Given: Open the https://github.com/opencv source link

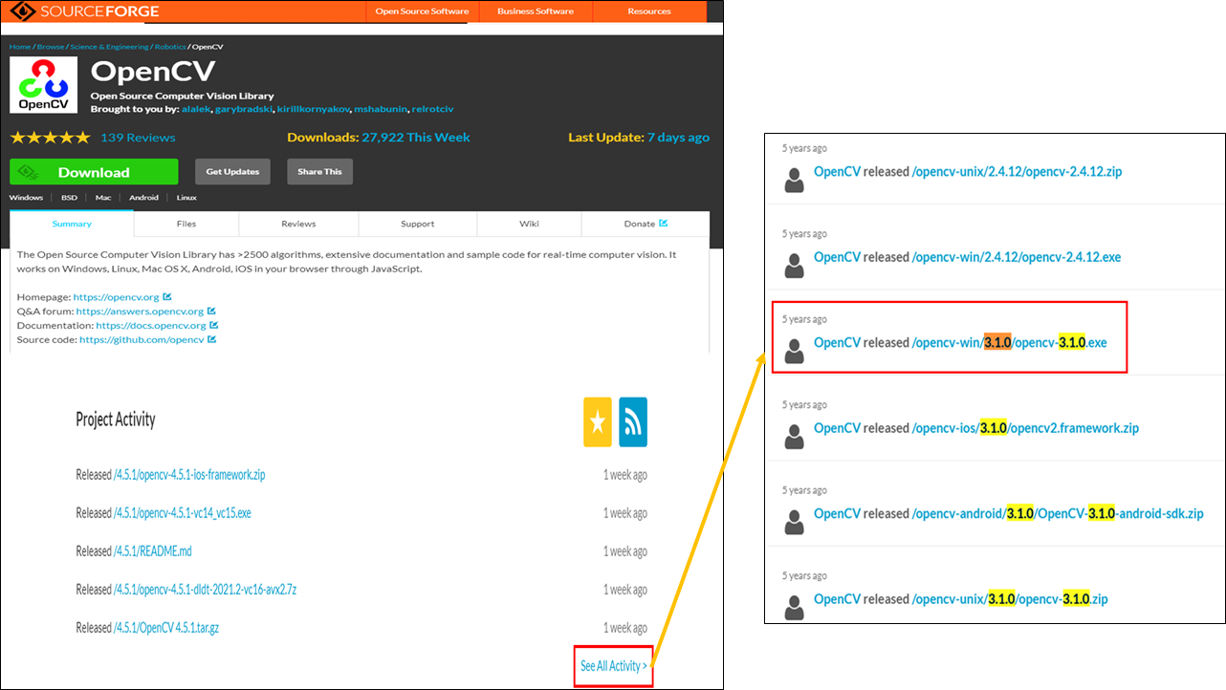Looking at the screenshot, I should pos(142,339).
